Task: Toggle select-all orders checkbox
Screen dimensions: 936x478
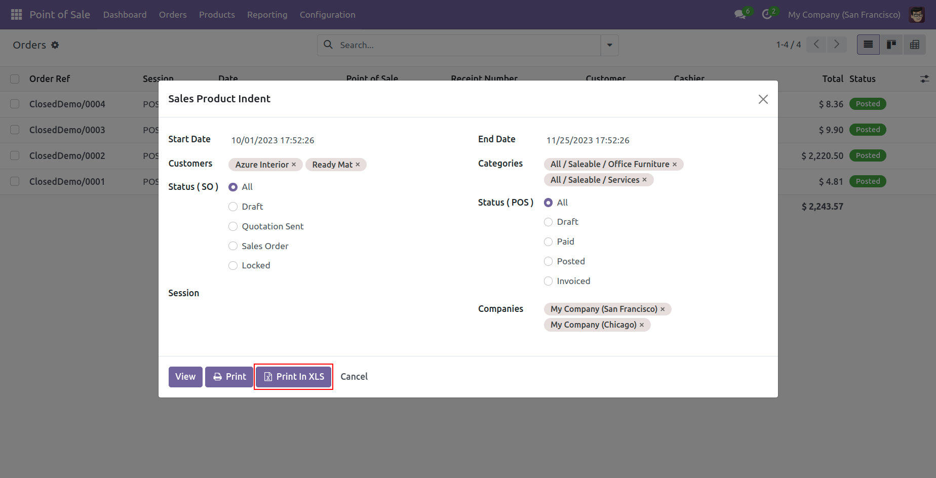Action: coord(15,79)
